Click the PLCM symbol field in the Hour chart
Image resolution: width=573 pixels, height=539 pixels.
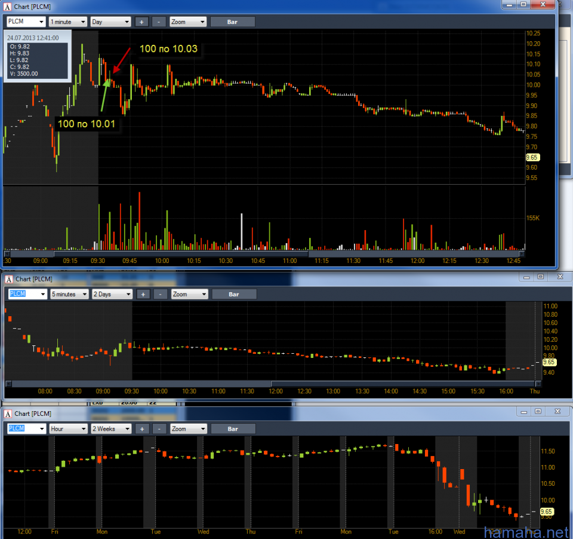click(26, 428)
